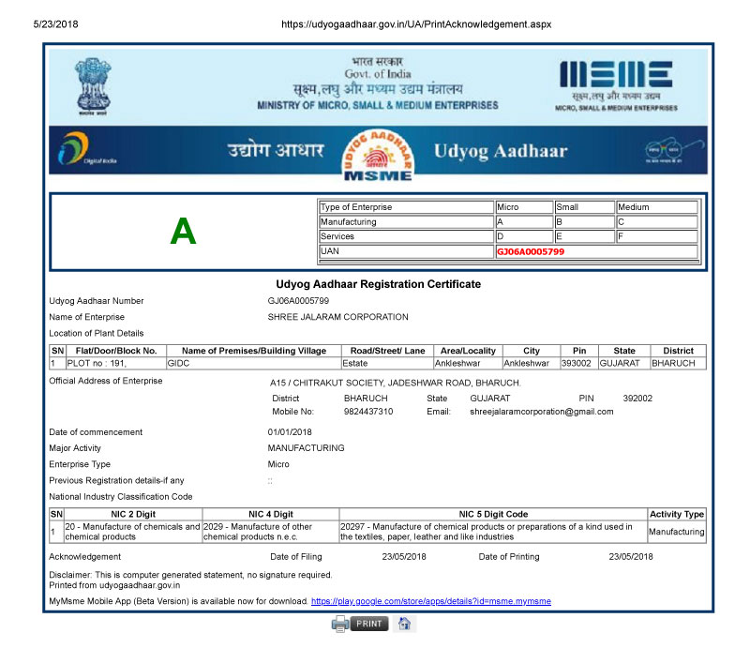
Task: Click the '20297 - Manufacture of chemical products' cell
Action: (x=493, y=532)
